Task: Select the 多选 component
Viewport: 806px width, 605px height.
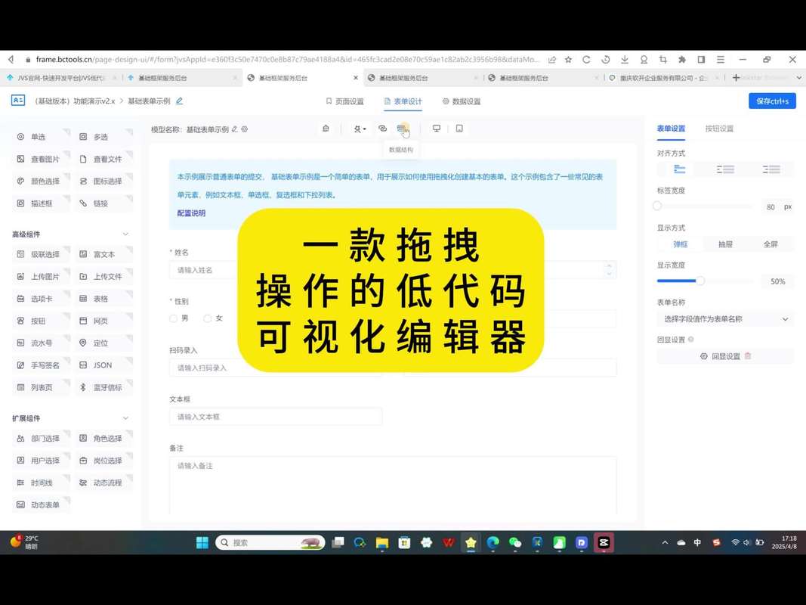Action: point(103,137)
